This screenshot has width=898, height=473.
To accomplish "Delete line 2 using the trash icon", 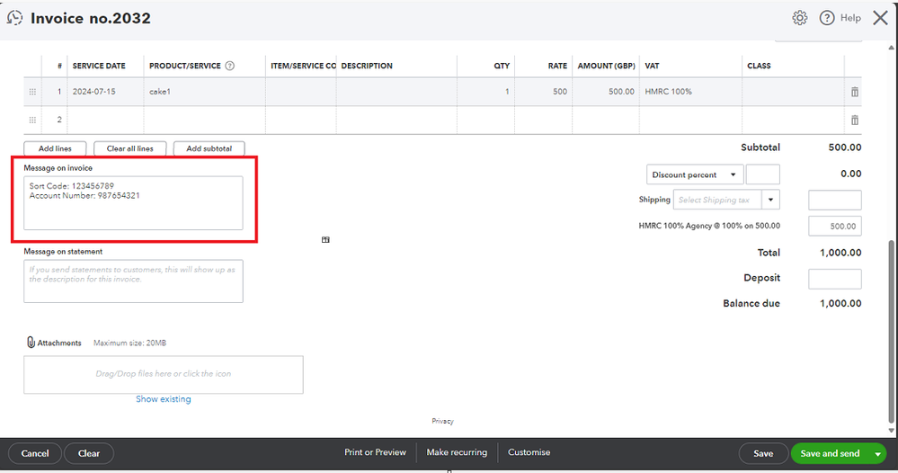I will [x=855, y=120].
